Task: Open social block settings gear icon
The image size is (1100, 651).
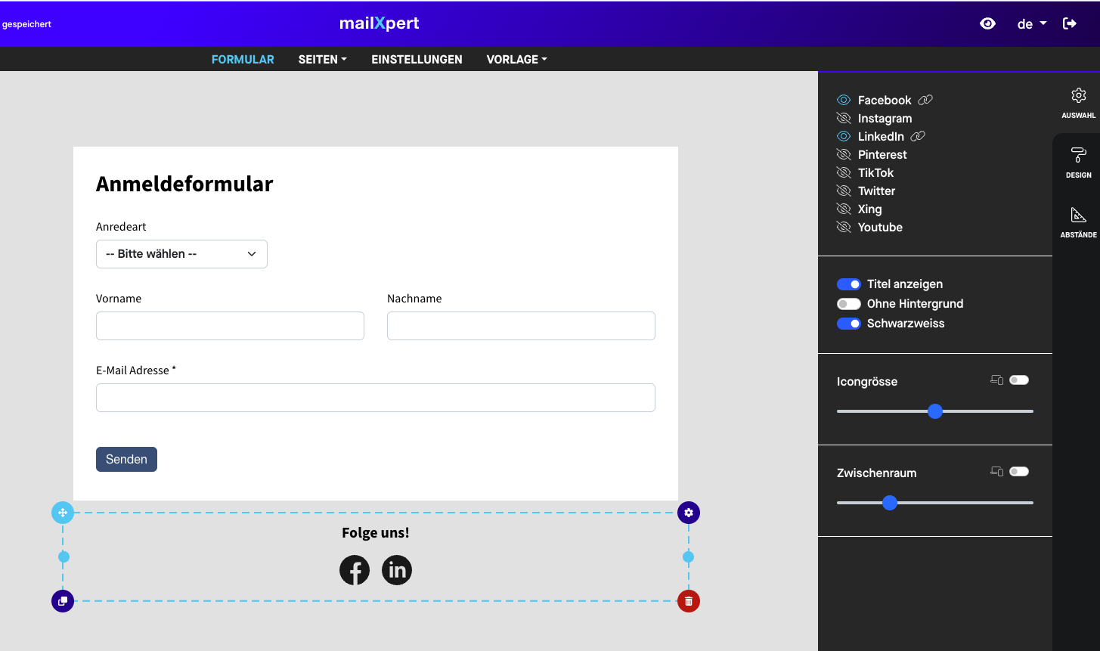Action: pyautogui.click(x=688, y=513)
